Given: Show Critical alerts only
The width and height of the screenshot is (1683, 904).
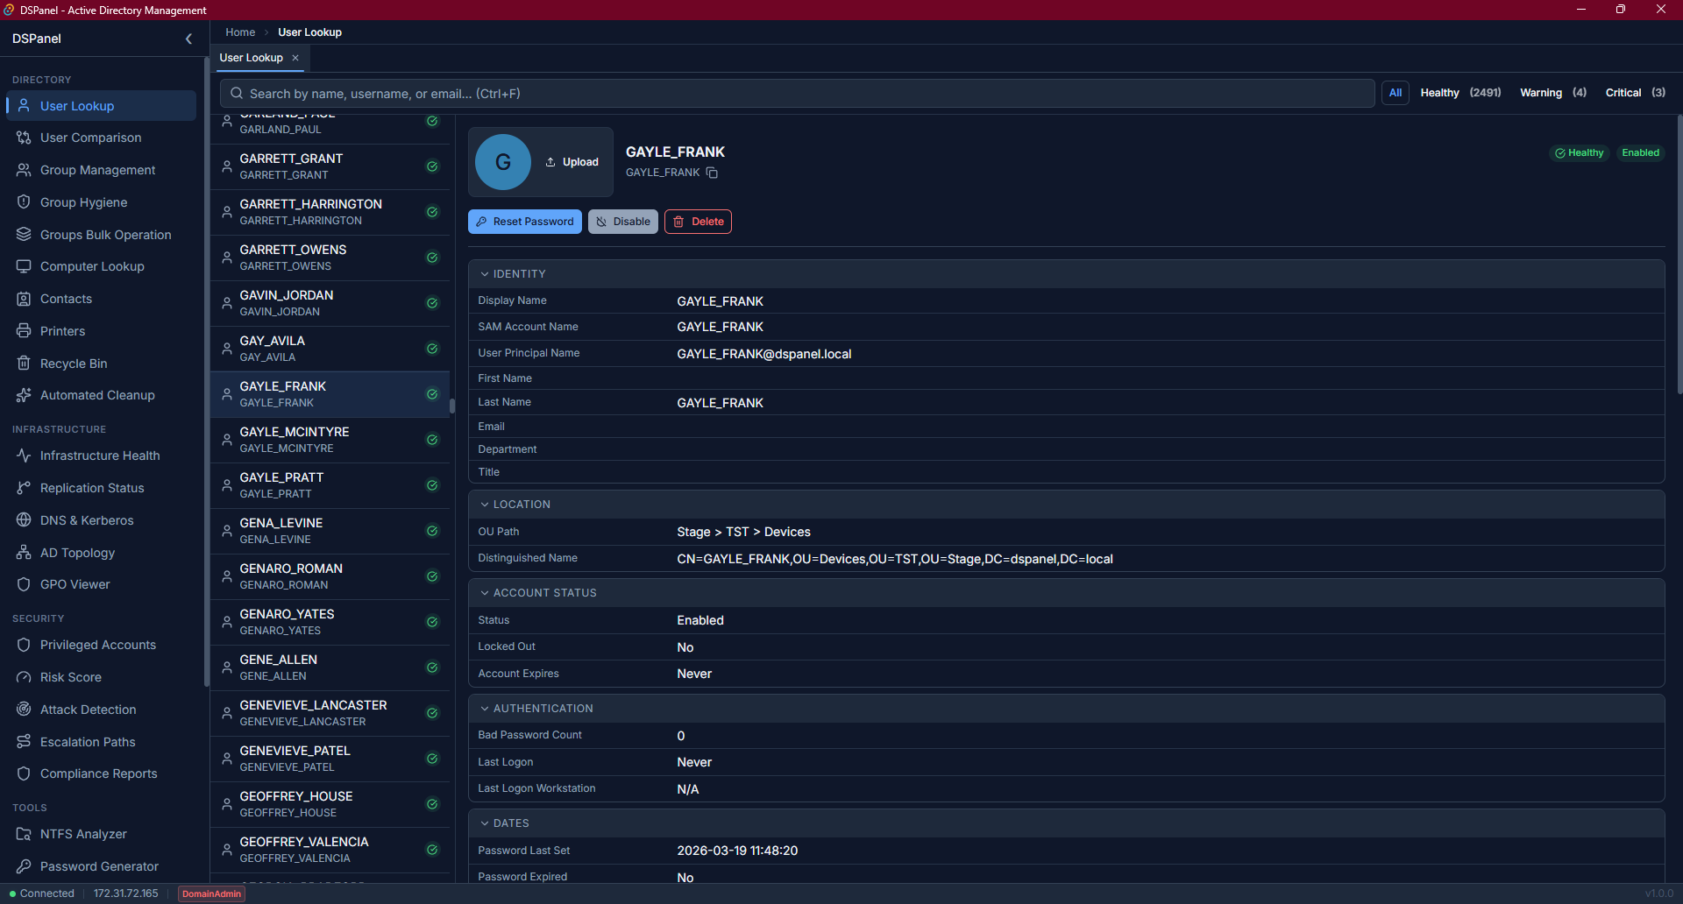Looking at the screenshot, I should coord(1624,92).
